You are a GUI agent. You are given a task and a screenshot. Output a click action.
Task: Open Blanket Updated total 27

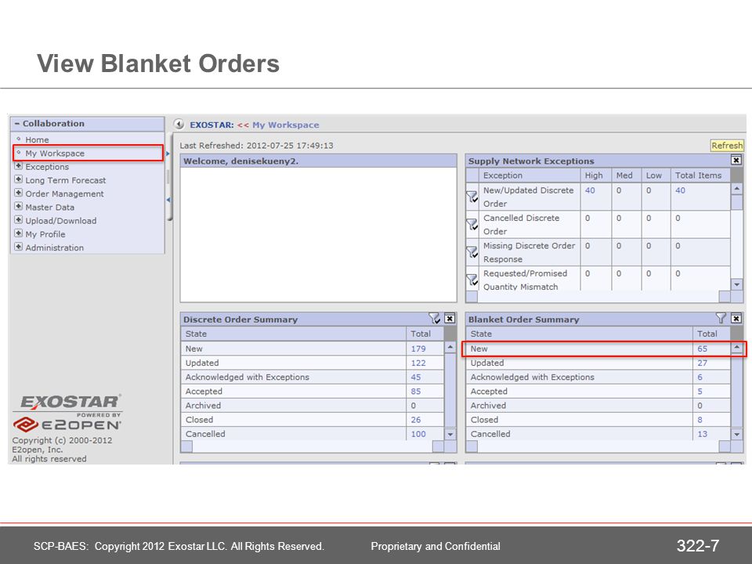(702, 363)
